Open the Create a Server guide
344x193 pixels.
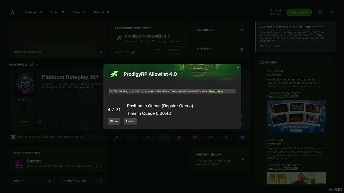[x=220, y=159]
